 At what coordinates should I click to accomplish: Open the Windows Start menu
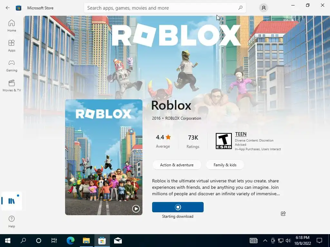click(8, 241)
